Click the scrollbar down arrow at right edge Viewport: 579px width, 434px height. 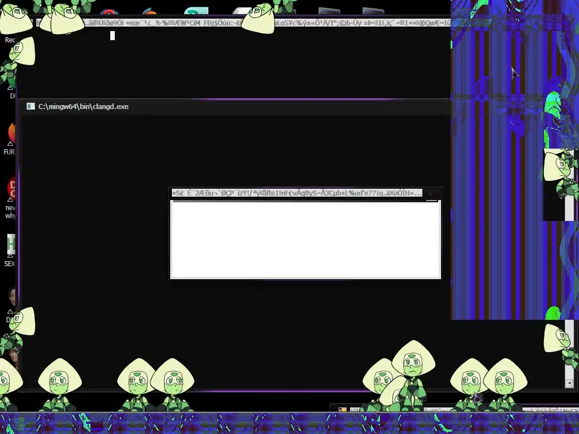pos(569,384)
